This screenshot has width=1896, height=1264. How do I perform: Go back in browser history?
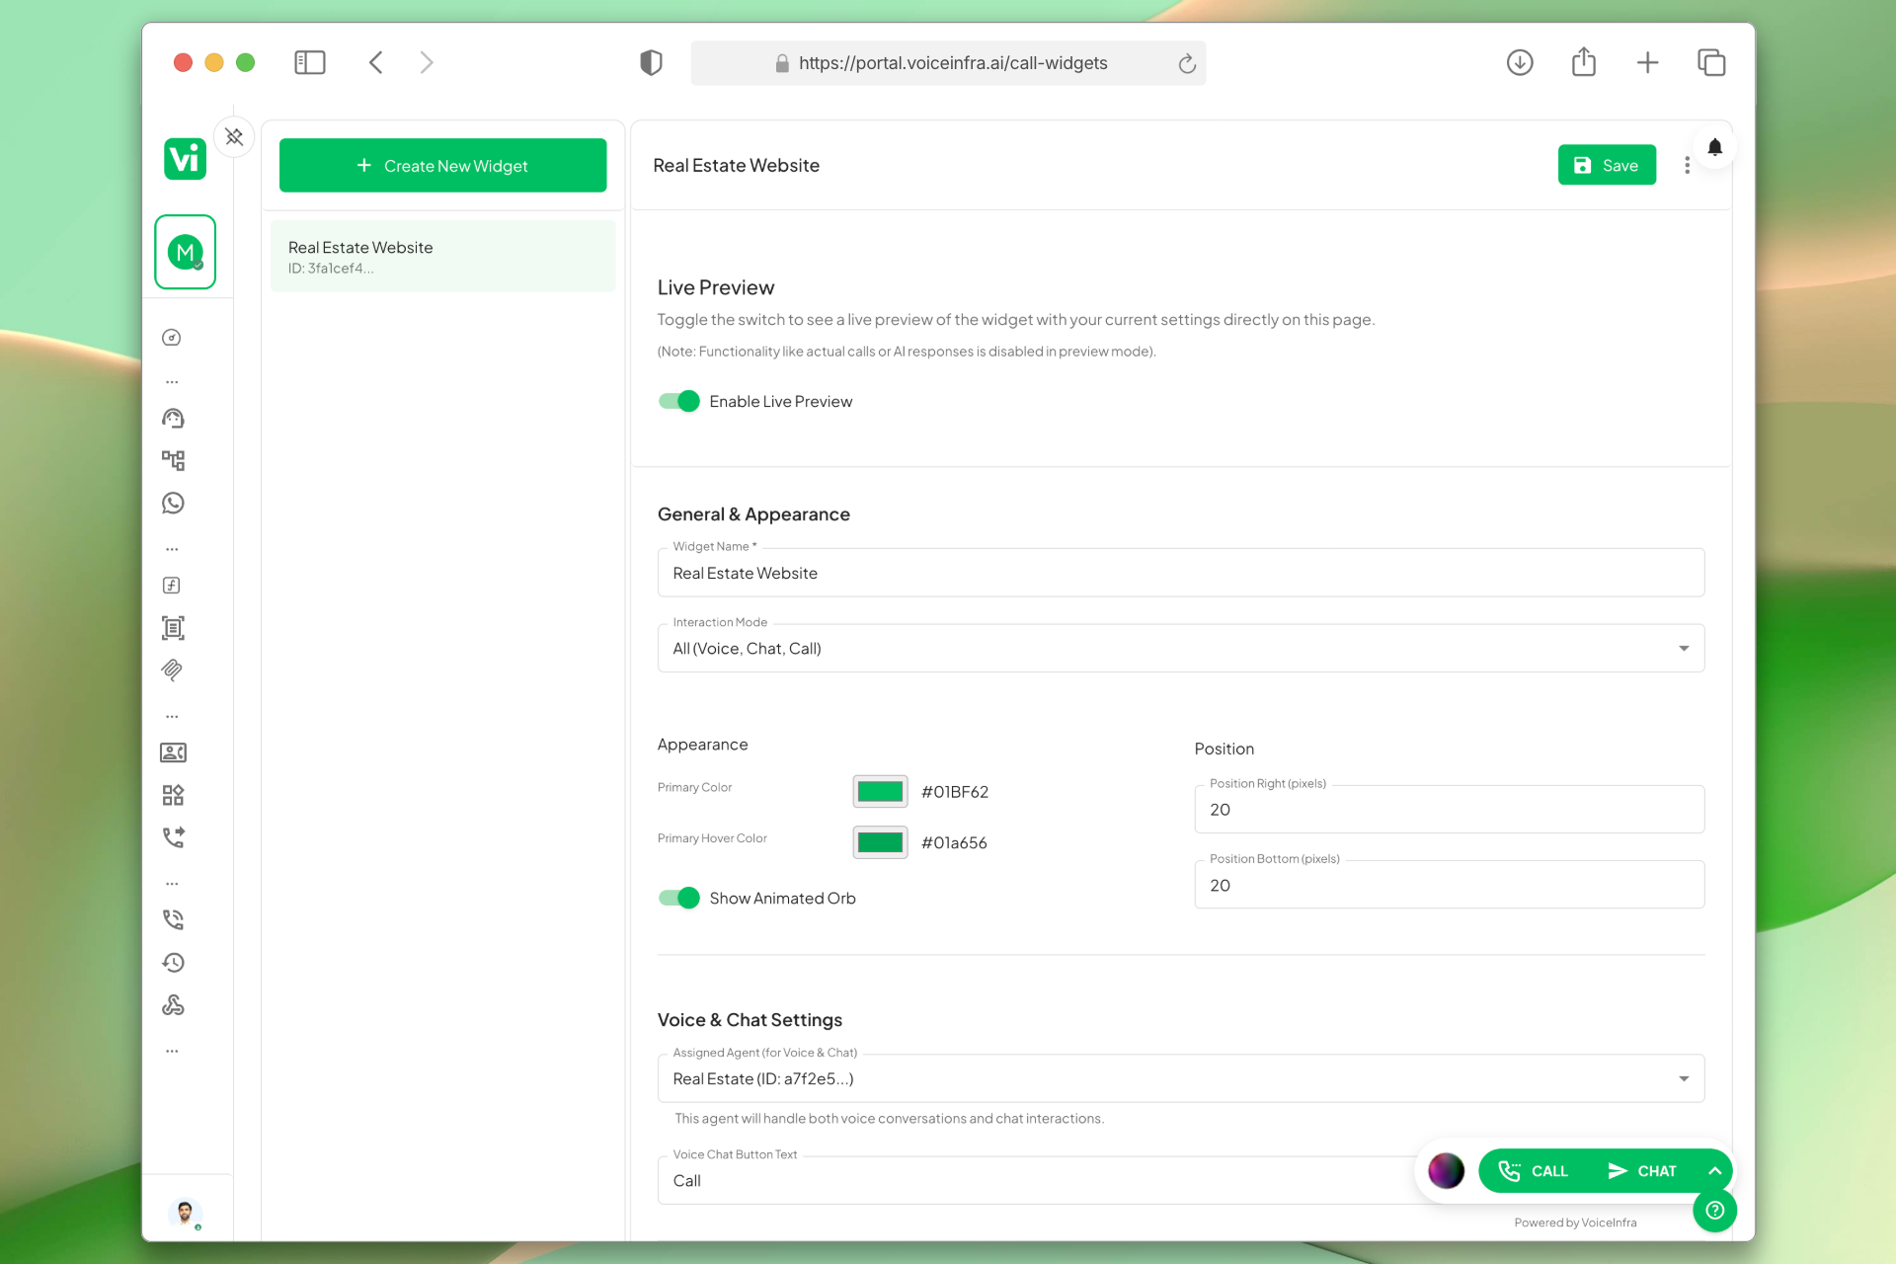point(376,63)
